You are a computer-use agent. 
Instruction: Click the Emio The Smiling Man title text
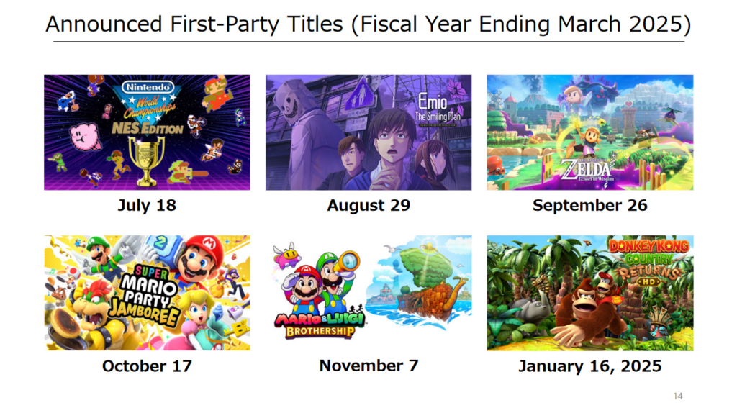click(x=438, y=109)
